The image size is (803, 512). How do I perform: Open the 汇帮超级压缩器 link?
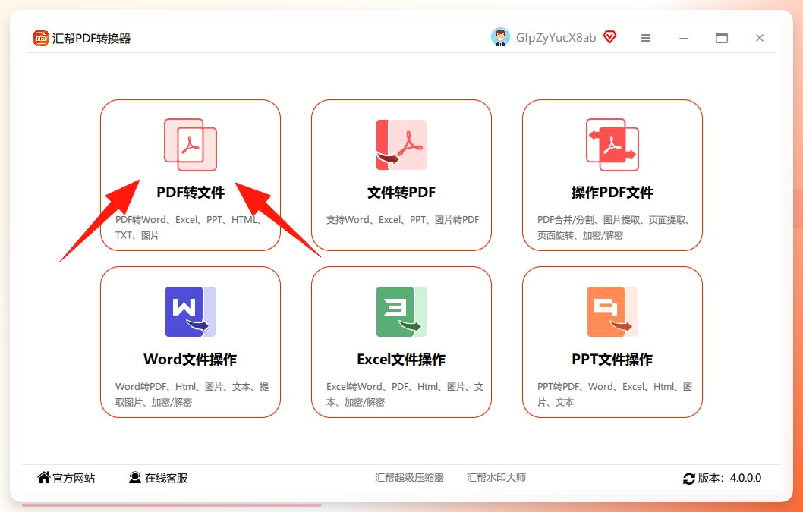(x=409, y=478)
